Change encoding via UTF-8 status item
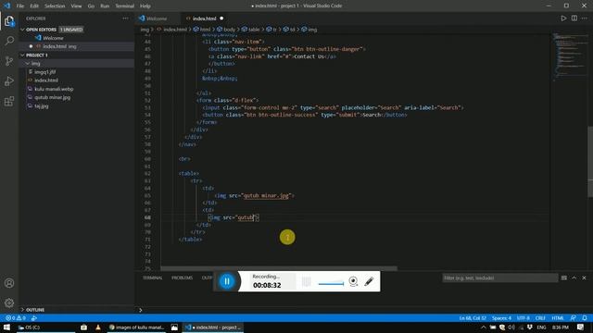 524,318
